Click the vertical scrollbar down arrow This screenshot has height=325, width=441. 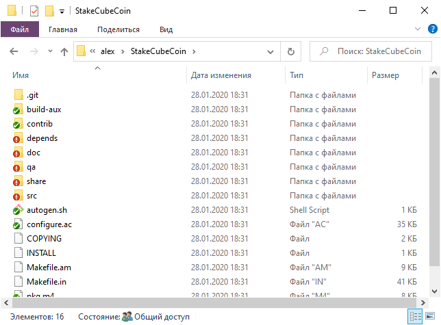[x=434, y=291]
